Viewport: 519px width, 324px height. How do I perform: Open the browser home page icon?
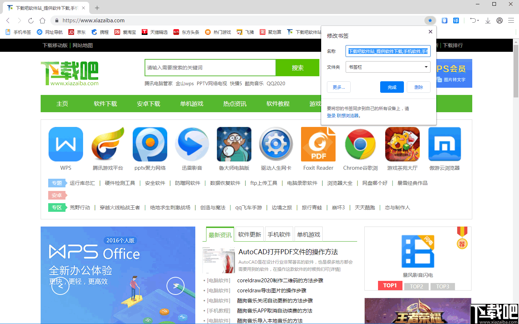(42, 20)
